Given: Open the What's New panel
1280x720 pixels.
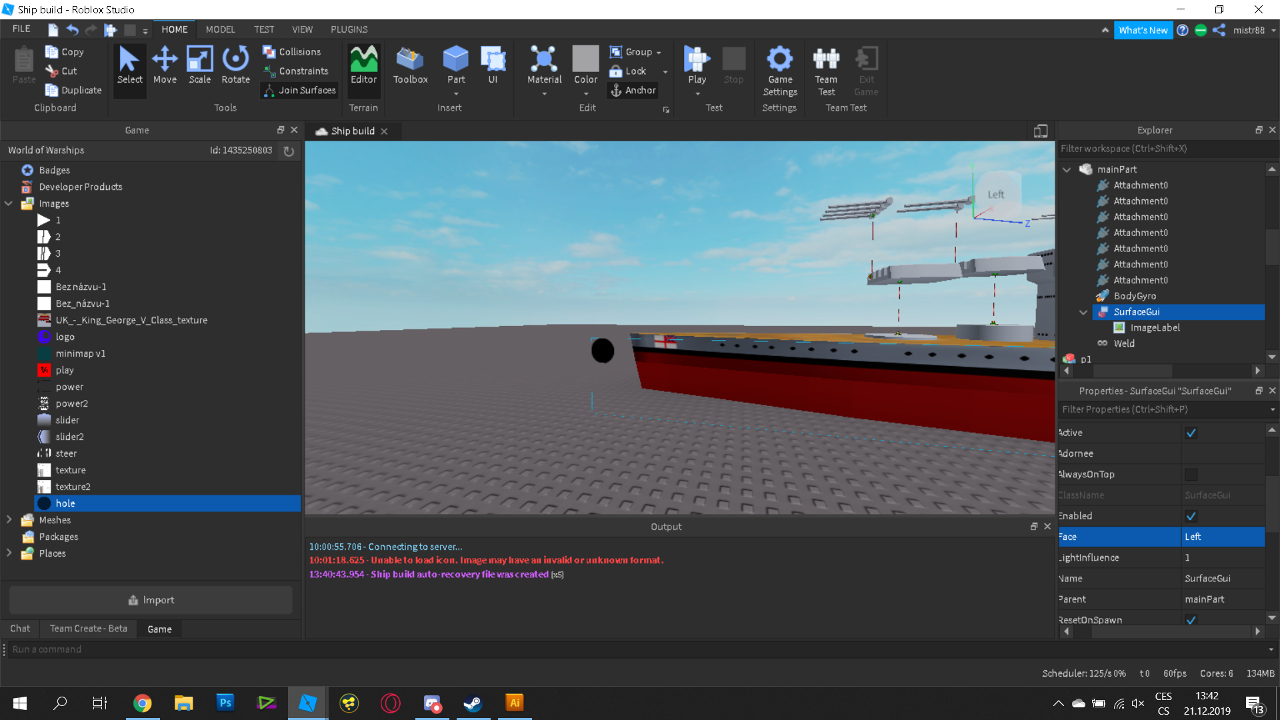Looking at the screenshot, I should tap(1143, 30).
